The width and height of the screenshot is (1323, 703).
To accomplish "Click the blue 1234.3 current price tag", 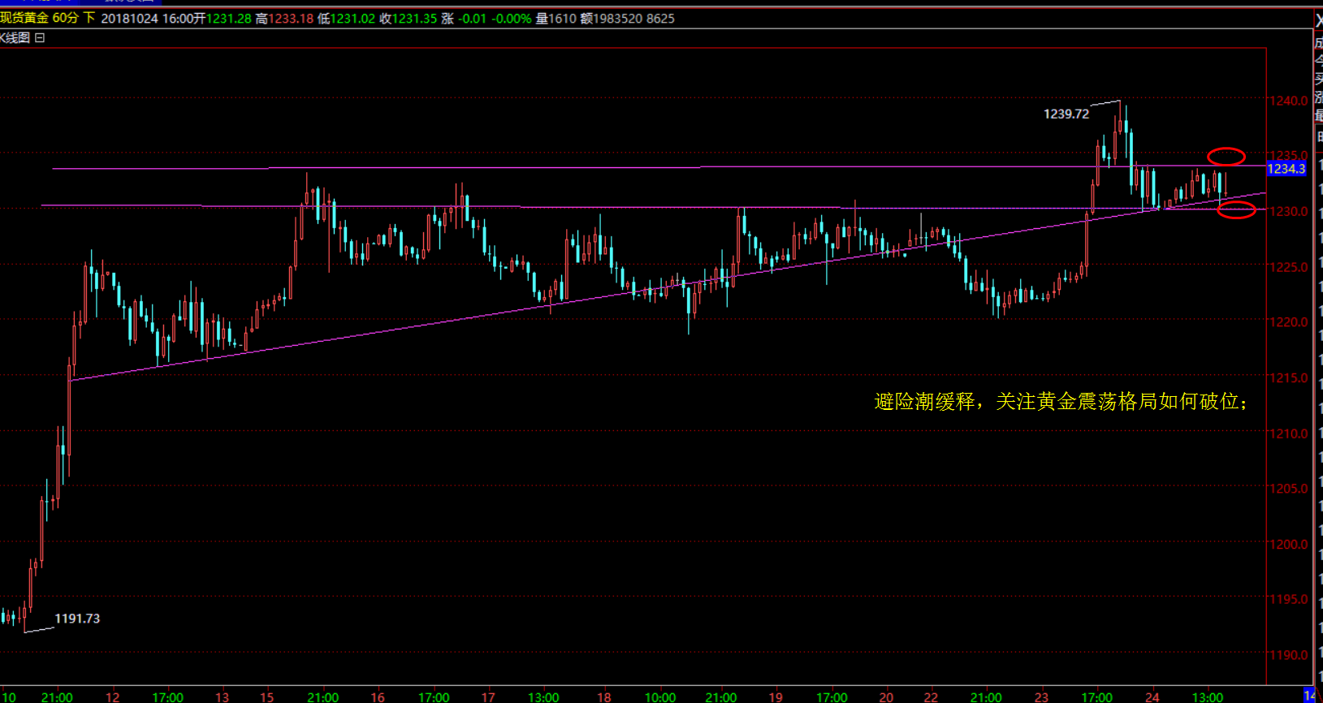I will tap(1286, 169).
